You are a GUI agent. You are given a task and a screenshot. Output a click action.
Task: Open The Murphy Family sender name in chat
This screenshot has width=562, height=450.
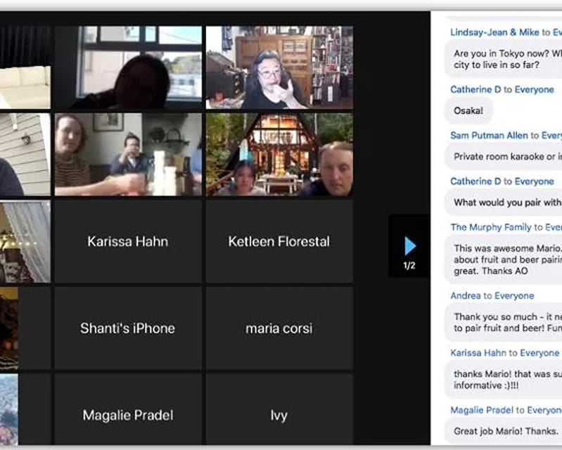coord(491,227)
